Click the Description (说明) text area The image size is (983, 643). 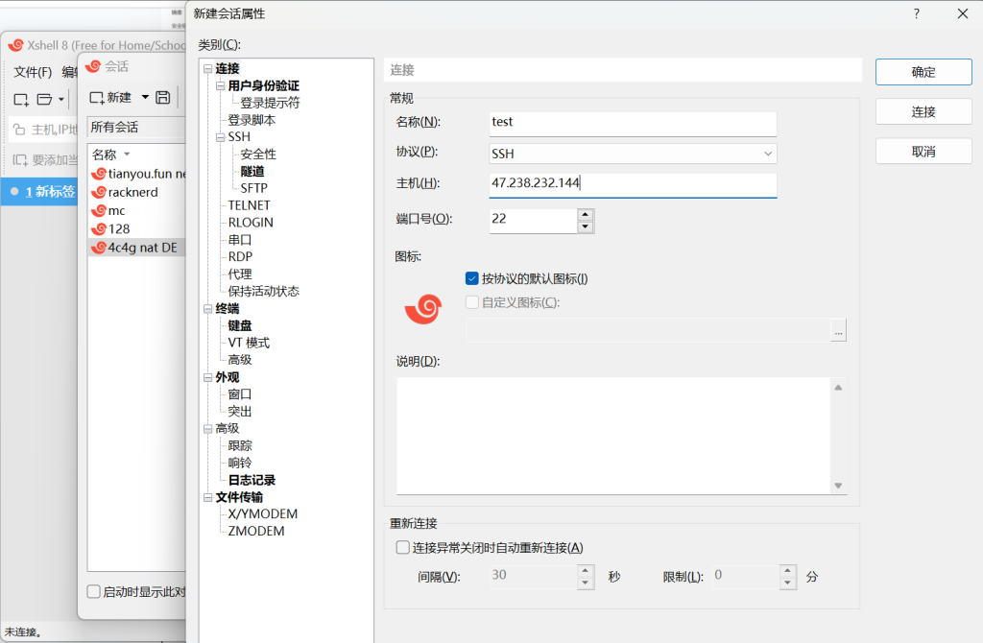[x=614, y=436]
